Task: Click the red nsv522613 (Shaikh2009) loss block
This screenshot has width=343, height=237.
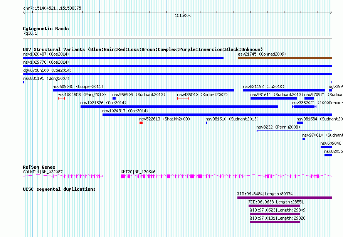Action: coord(141,123)
